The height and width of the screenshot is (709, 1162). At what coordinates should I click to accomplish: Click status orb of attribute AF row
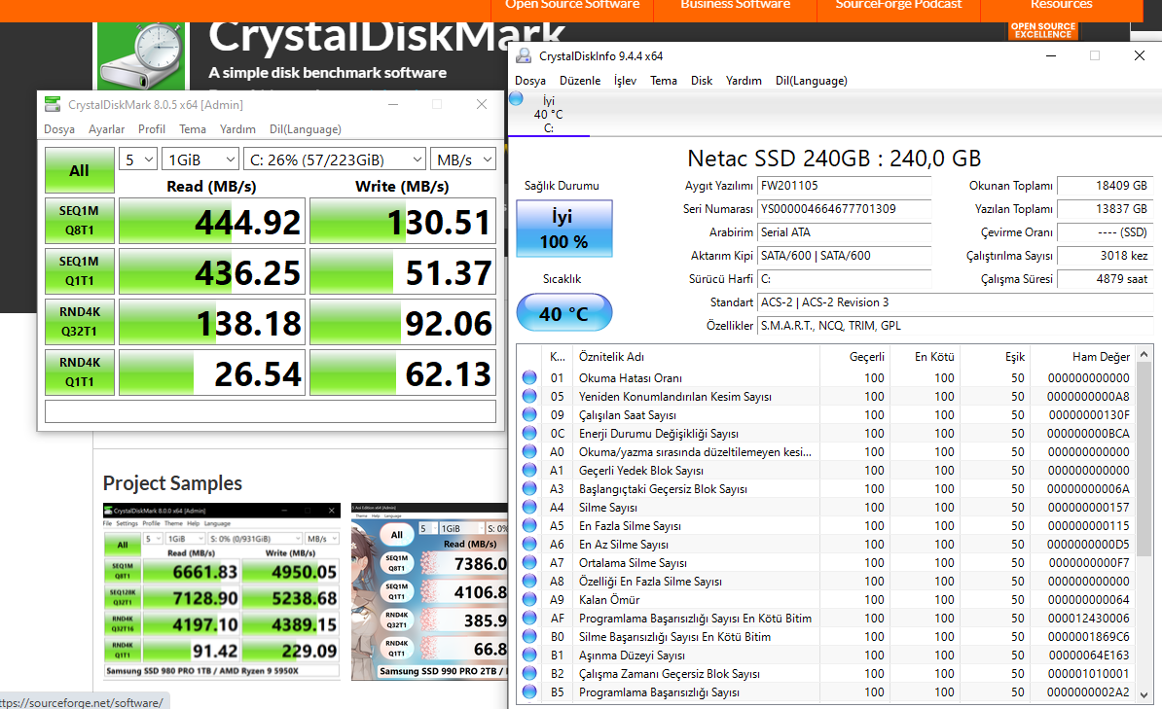(529, 619)
